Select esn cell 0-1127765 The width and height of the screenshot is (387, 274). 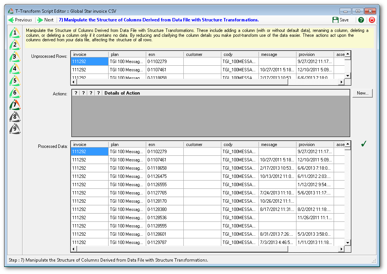point(165,193)
